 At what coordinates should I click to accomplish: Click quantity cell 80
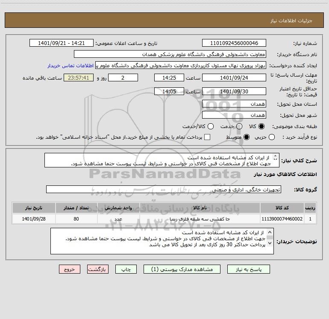(76, 219)
